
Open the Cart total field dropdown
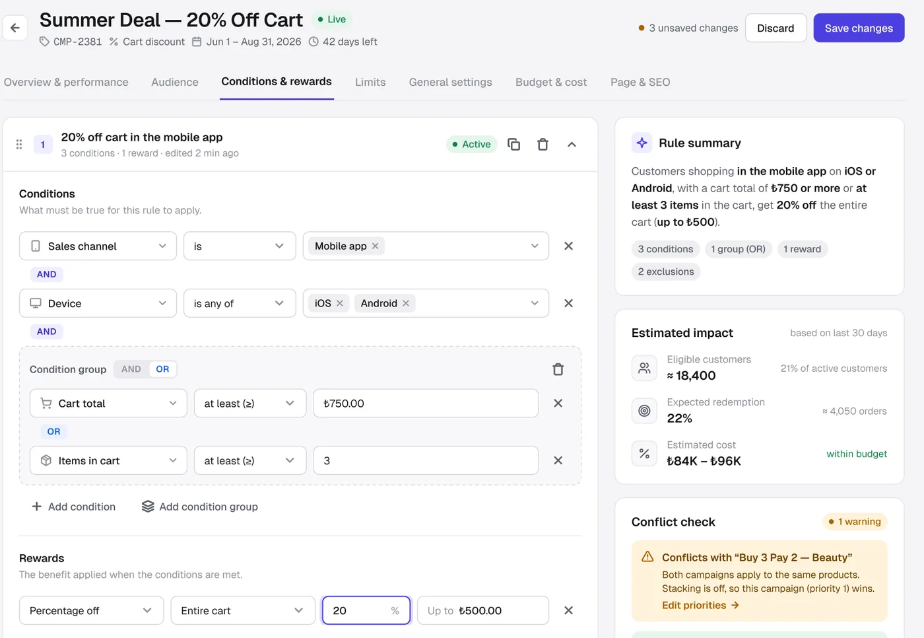[x=108, y=404]
